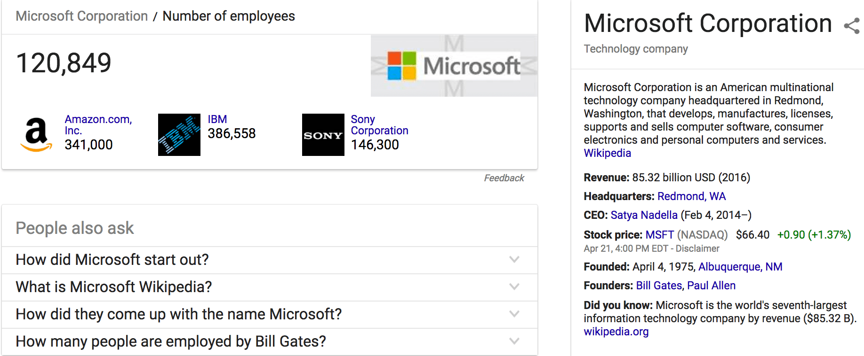Click the share icon beside Microsoft Corporation
The width and height of the screenshot is (864, 356).
click(851, 25)
